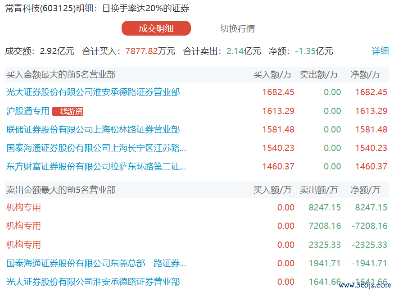Open 联储证券上海松林路证券营业部 link
This screenshot has height=292, width=394.
(93, 129)
